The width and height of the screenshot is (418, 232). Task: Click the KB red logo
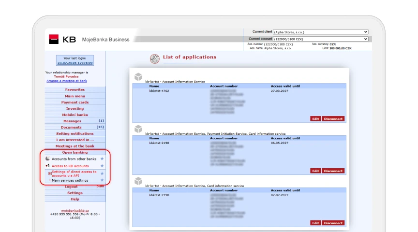pos(54,40)
